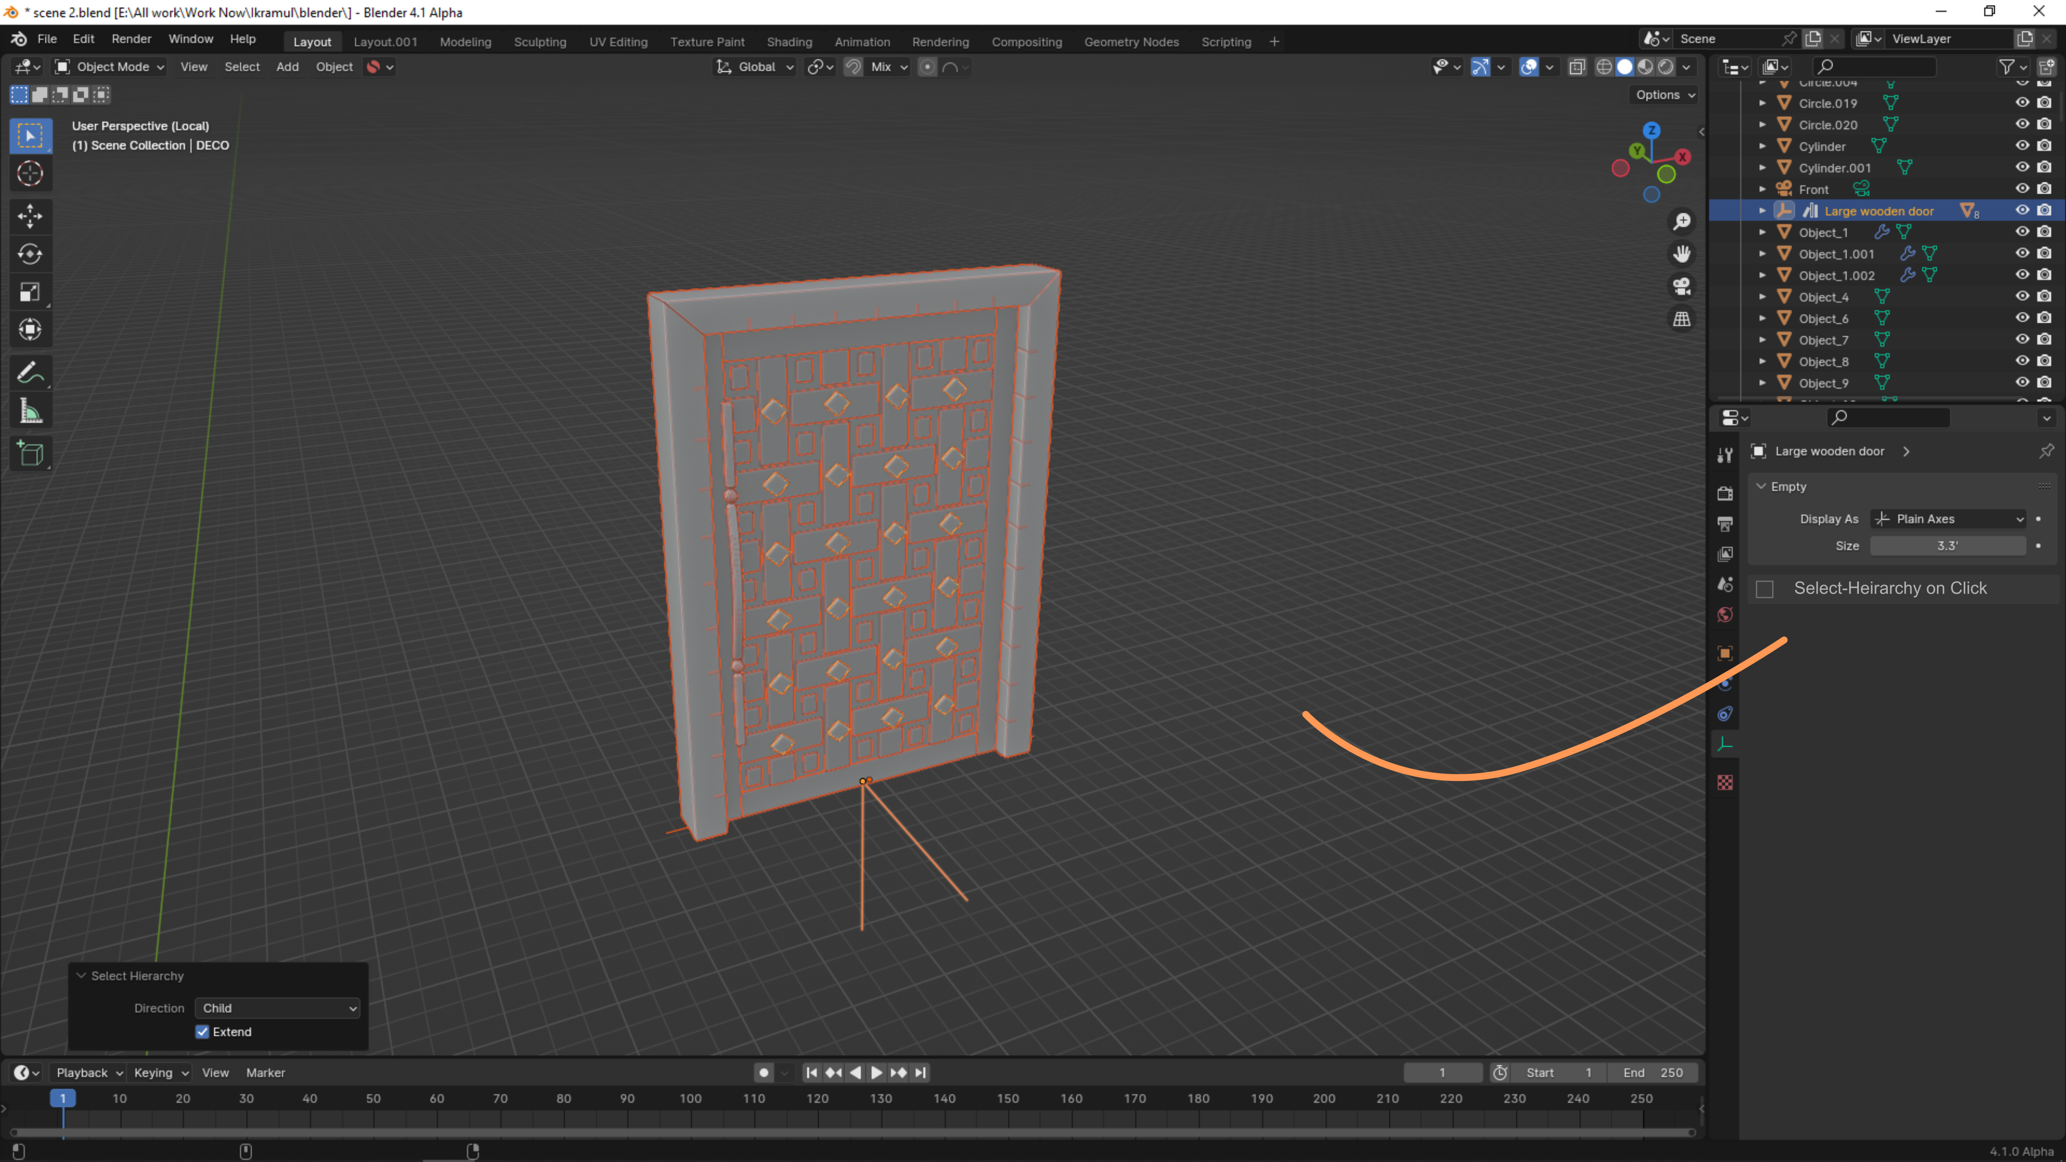Enable Select-Heirarchy on Click checkbox
This screenshot has width=2066, height=1162.
tap(1764, 589)
